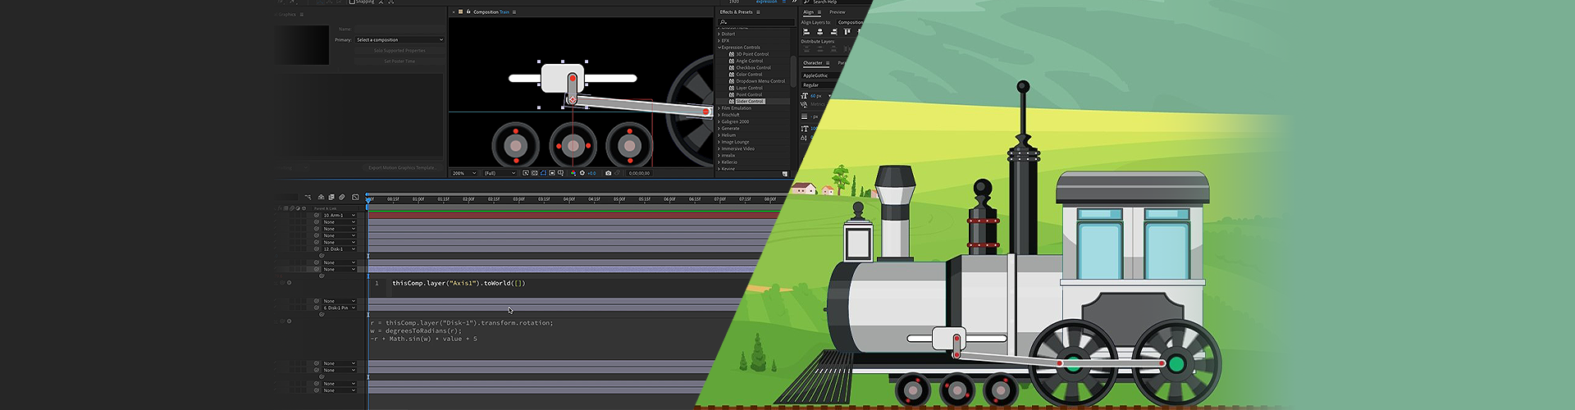
Task: Select the Angle Control effect icon
Action: [x=732, y=61]
